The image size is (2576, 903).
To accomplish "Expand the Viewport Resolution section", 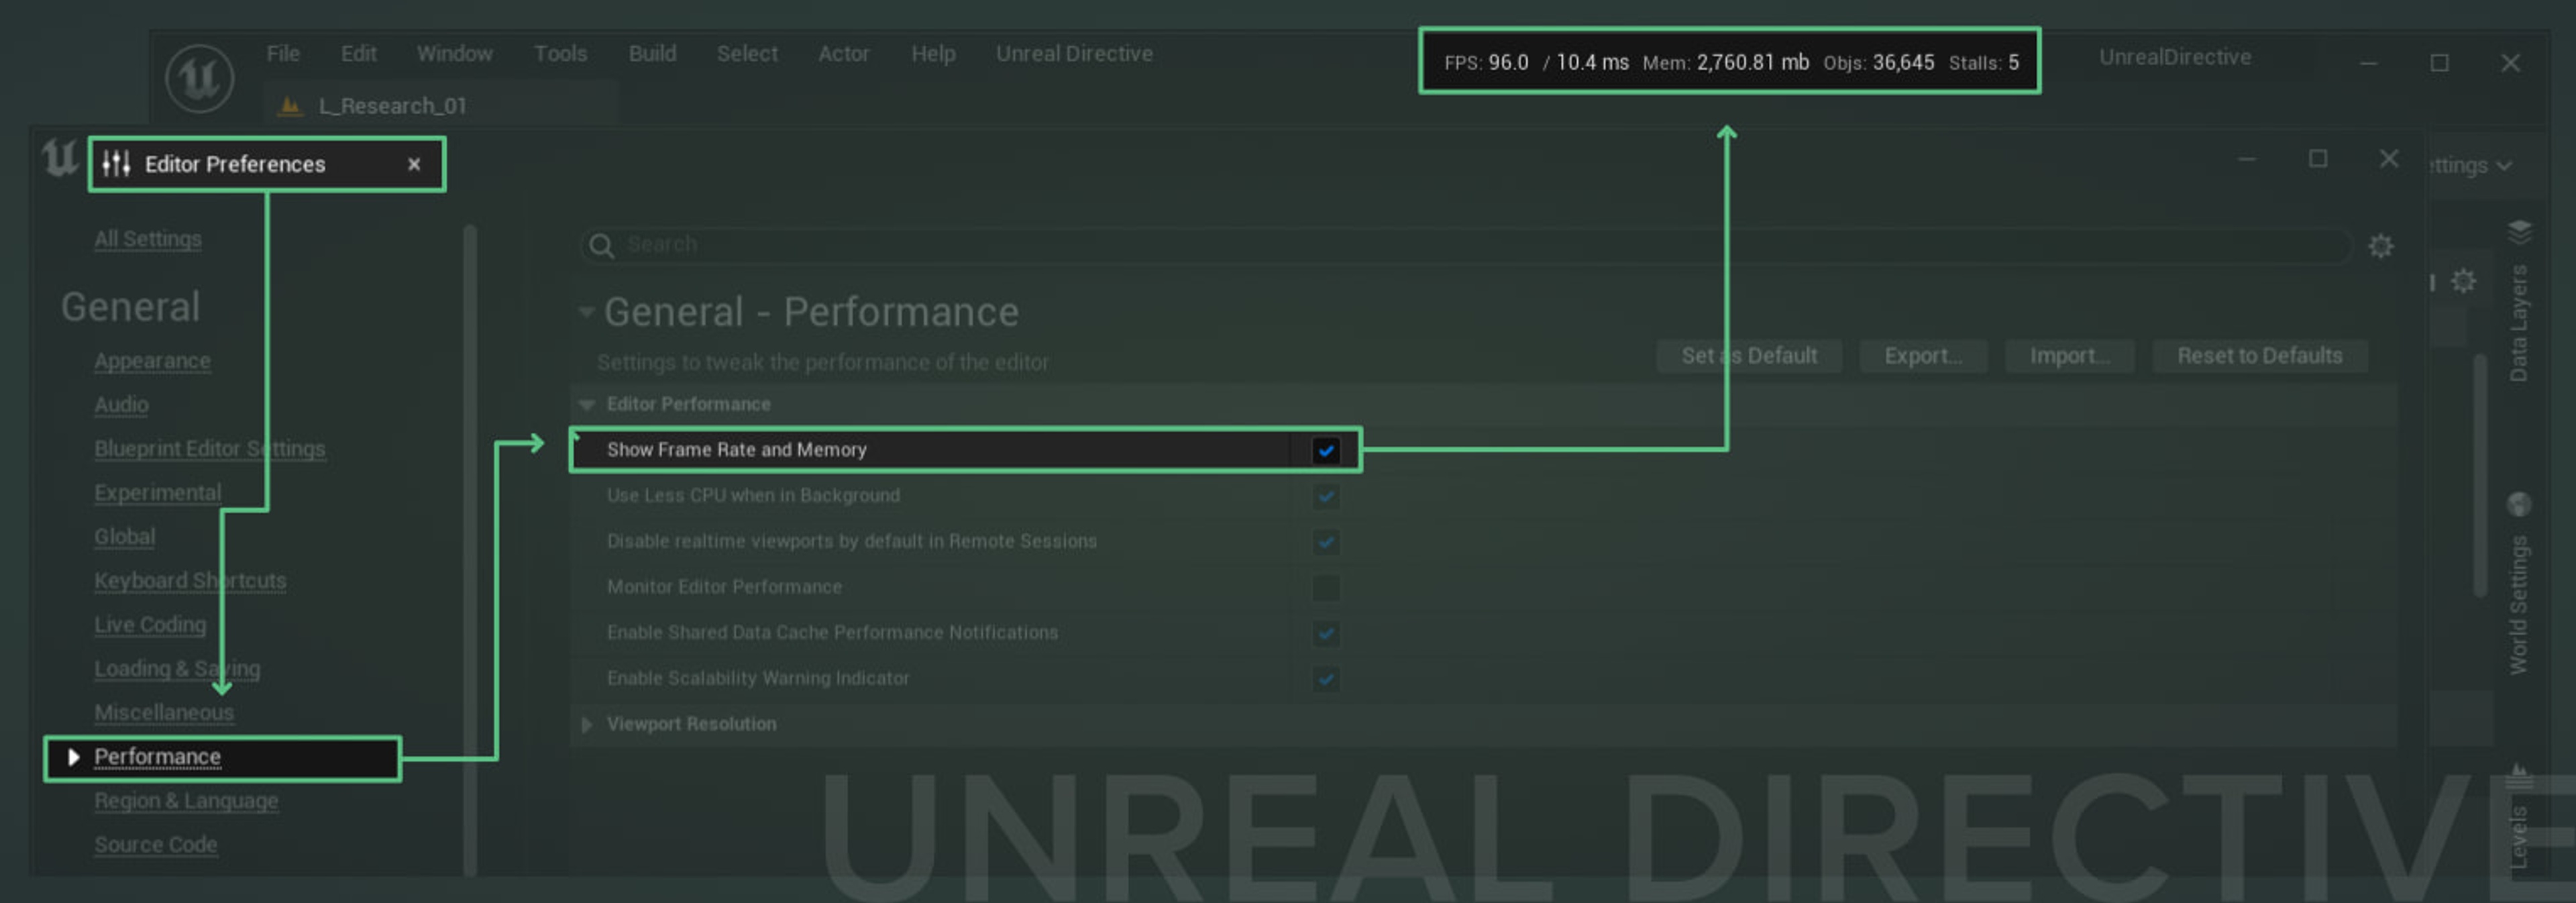I will click(x=587, y=724).
